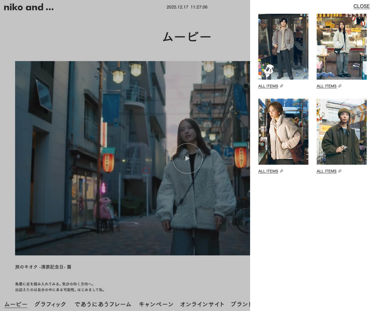
Task: Open ALL ITEMS for short-haired woman in fleece
Action: (268, 171)
